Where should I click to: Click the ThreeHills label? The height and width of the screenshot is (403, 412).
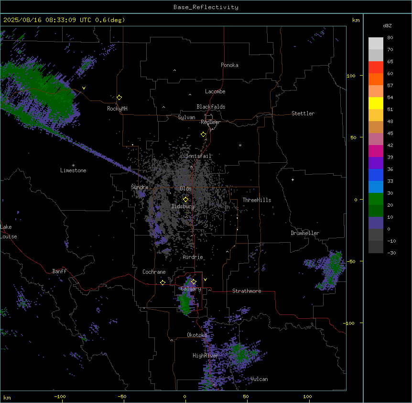click(x=257, y=200)
